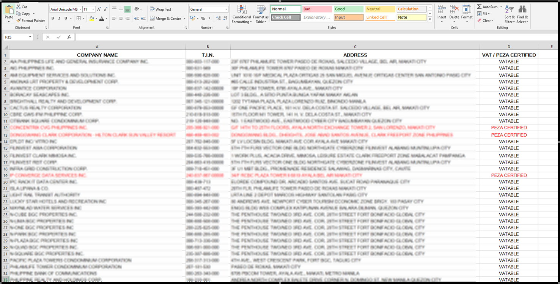This screenshot has height=284, width=560.
Task: Apply the Check Cell style
Action: tap(286, 17)
